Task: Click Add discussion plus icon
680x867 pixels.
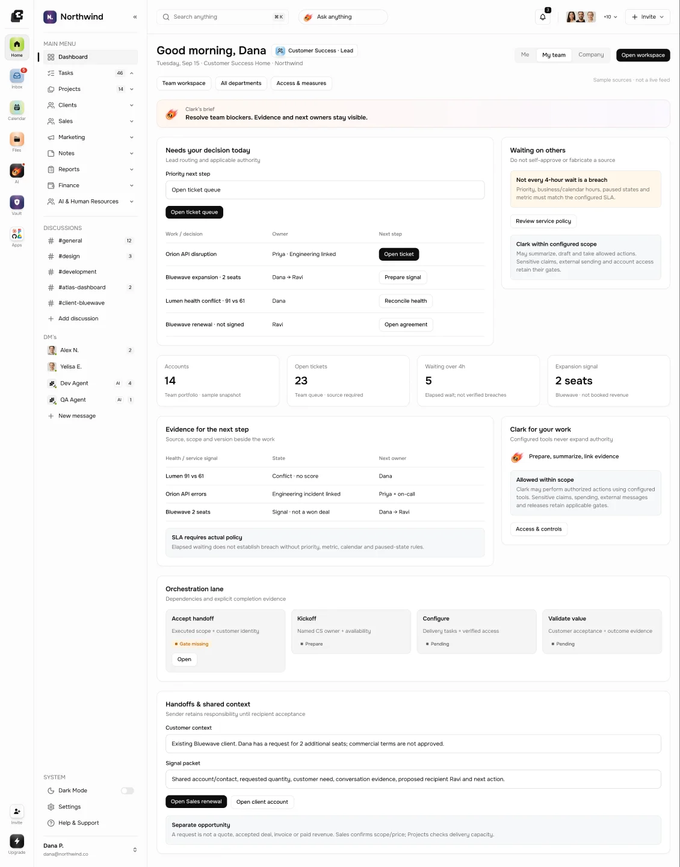Action: click(51, 319)
